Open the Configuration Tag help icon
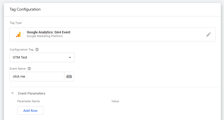This screenshot has height=120, width=224. tap(37, 50)
